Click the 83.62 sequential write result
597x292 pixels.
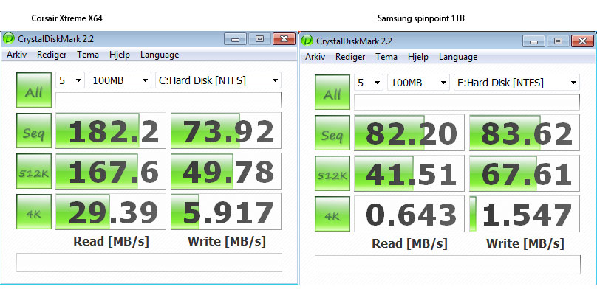tap(525, 133)
